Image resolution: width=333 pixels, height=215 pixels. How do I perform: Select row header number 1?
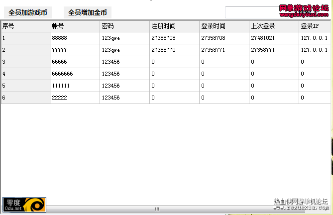pyautogui.click(x=25, y=38)
